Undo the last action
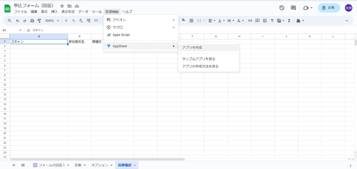The image size is (357, 169). pos(17,21)
